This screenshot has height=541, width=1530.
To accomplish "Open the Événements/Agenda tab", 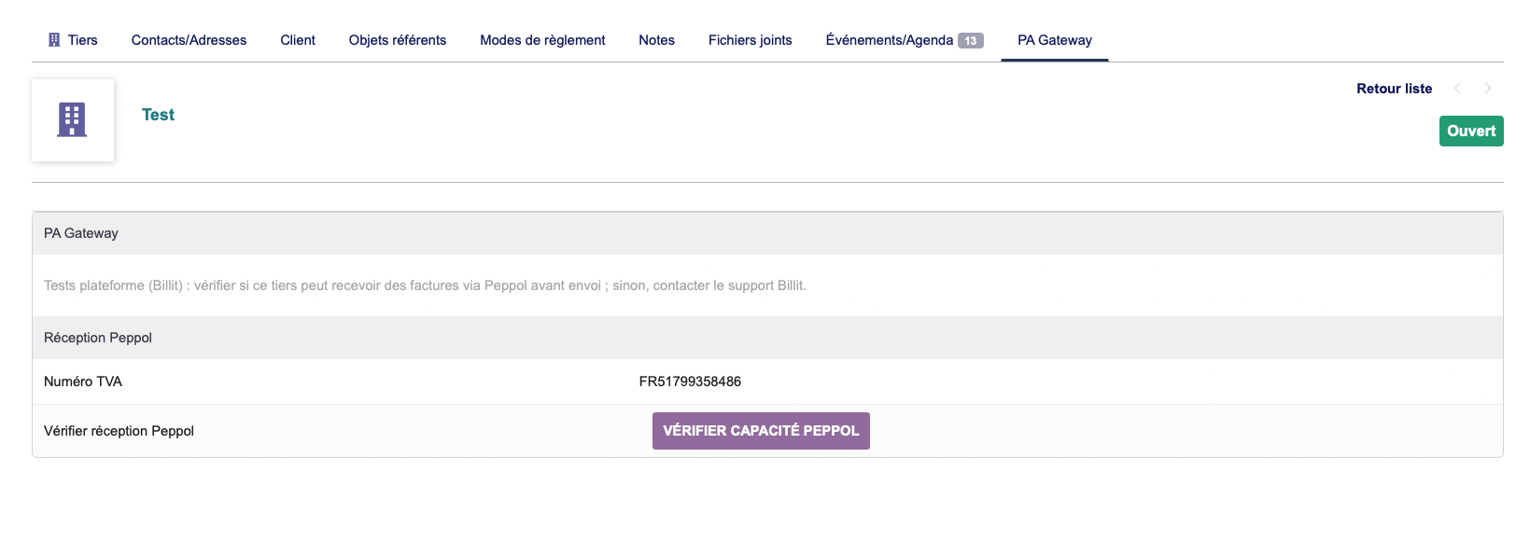I will (x=889, y=40).
